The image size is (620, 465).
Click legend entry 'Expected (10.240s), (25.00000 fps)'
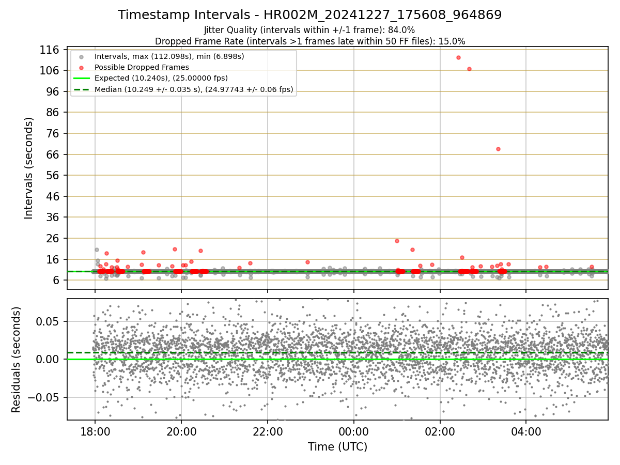point(161,78)
